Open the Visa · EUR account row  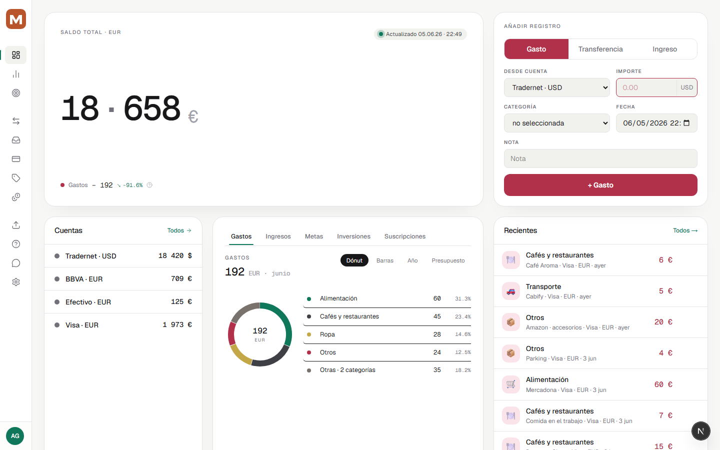click(123, 325)
